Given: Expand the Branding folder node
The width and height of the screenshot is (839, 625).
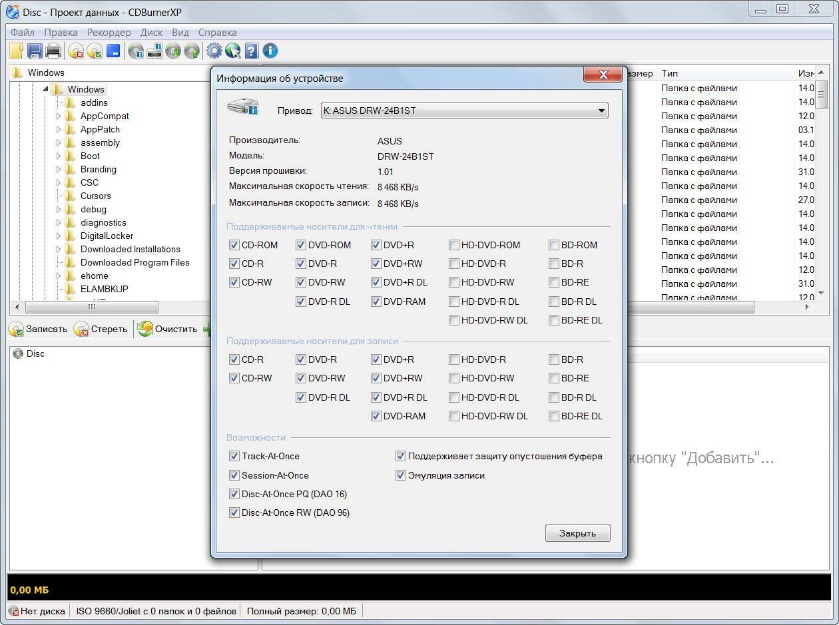Looking at the screenshot, I should tap(59, 169).
